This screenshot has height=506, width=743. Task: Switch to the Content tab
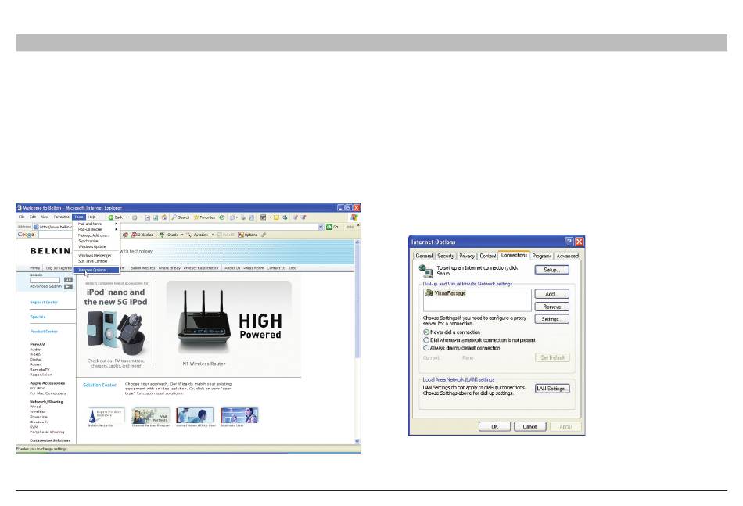(x=487, y=256)
